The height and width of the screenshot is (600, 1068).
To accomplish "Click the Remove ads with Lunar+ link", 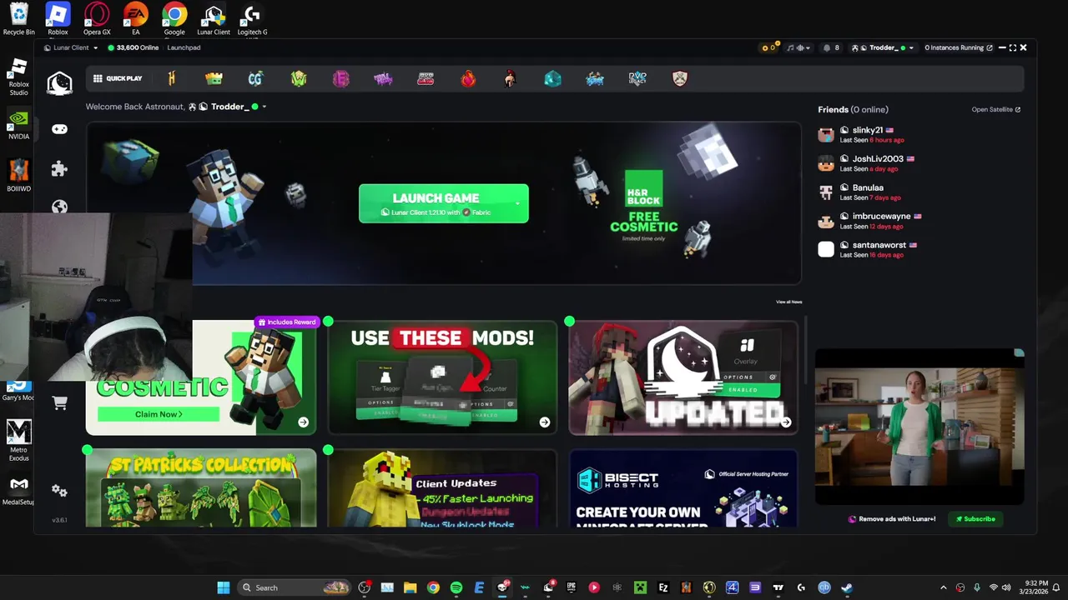I will click(x=892, y=518).
